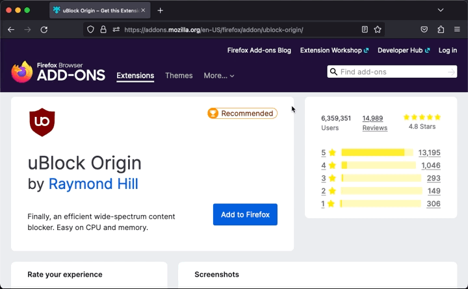Expand the More... dropdown menu
468x289 pixels.
click(x=219, y=76)
